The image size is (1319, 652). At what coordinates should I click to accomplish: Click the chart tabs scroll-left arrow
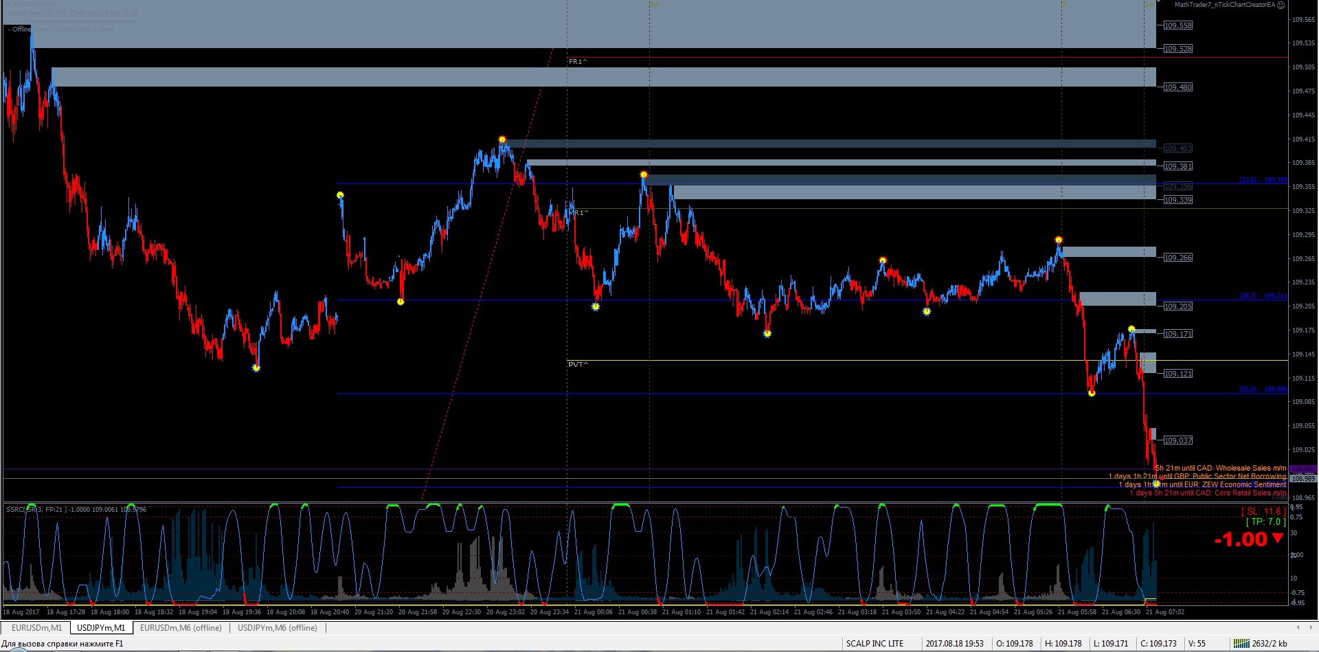pyautogui.click(x=1298, y=627)
